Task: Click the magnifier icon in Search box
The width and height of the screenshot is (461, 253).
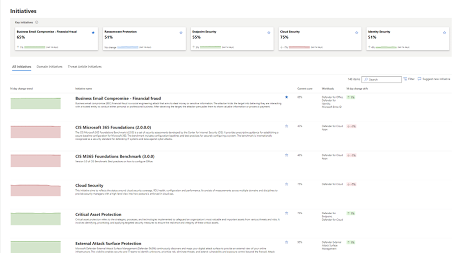Action: tap(366, 79)
